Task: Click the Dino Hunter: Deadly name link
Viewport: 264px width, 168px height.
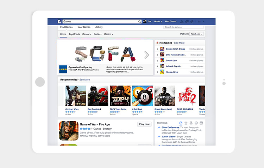Action: pyautogui.click(x=176, y=55)
